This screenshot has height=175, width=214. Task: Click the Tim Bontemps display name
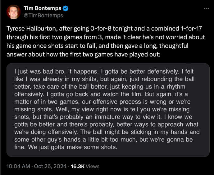coord(42,8)
